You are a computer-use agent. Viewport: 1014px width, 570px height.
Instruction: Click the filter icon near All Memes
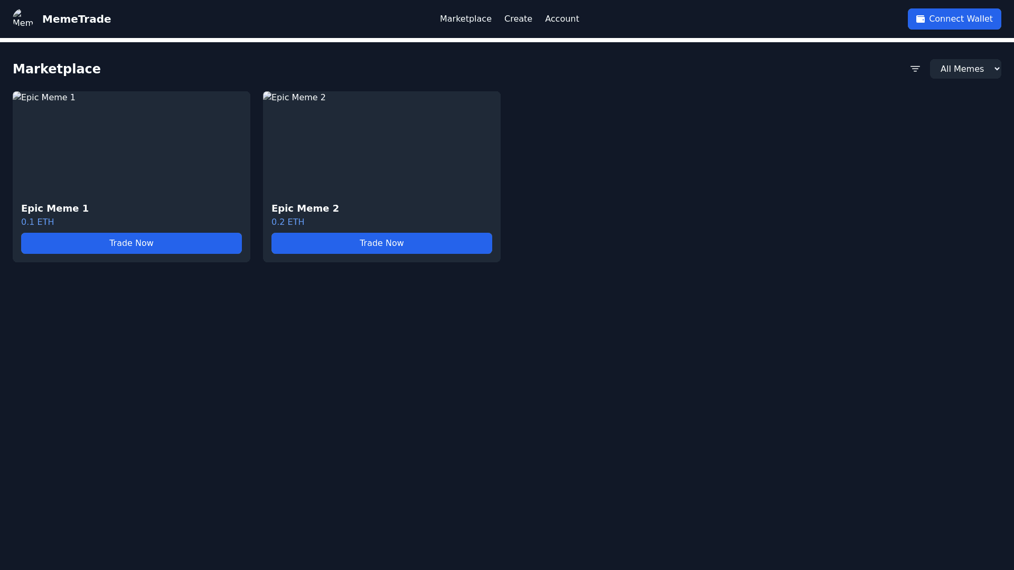tap(915, 69)
